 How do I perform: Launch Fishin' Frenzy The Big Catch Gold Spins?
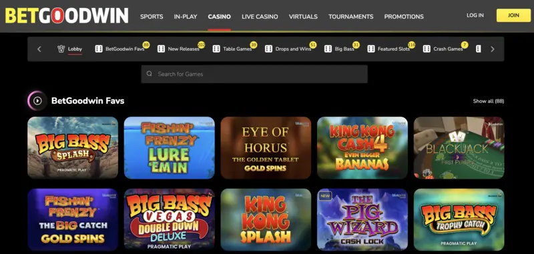(73, 219)
